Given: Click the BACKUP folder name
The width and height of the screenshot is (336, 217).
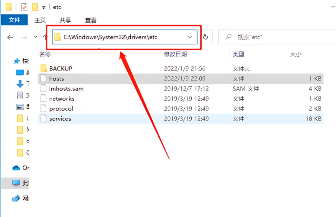Looking at the screenshot, I should tap(61, 68).
